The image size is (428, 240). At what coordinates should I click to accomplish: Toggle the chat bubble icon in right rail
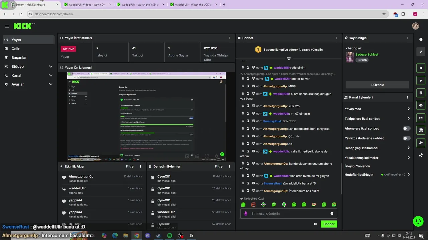click(x=421, y=105)
